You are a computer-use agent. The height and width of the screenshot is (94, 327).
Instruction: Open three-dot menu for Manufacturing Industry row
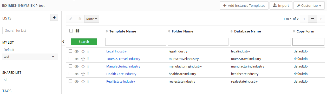tap(88, 66)
